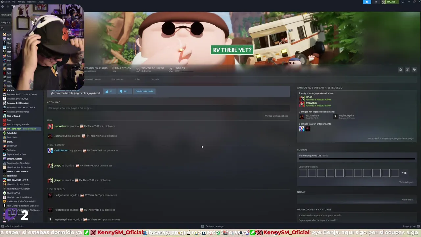Click Splitgate game icon in library
Screen dimensions: 421x237
[x=4, y=150]
